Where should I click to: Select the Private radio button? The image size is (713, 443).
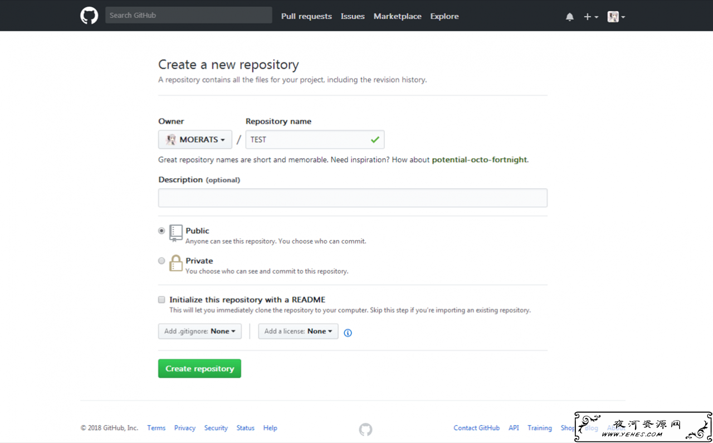tap(162, 261)
